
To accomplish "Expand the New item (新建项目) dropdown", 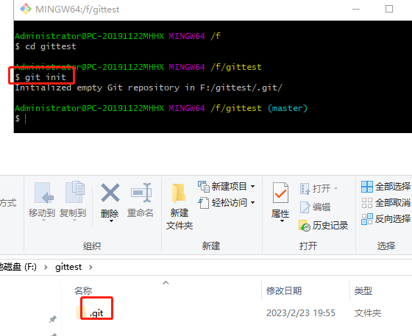I will click(x=253, y=186).
